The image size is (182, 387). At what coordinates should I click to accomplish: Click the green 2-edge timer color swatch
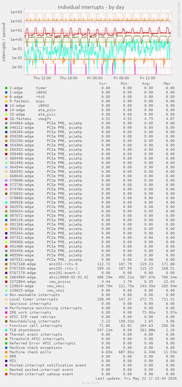[6, 88]
